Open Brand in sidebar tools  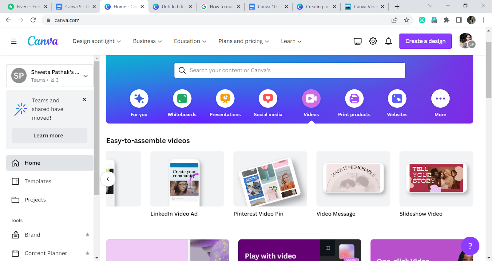click(50, 235)
